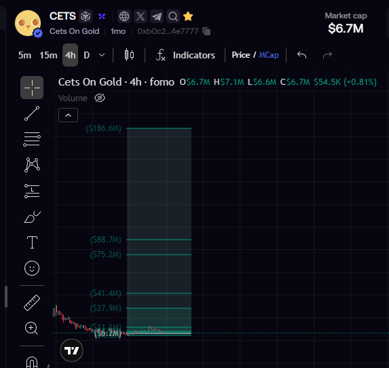Image resolution: width=389 pixels, height=368 pixels.
Task: Click the ($41.4M) projection level label
Action: pyautogui.click(x=106, y=293)
